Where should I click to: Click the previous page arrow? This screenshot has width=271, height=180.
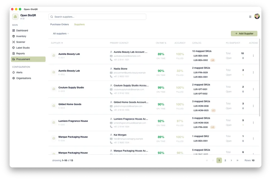tap(213, 160)
